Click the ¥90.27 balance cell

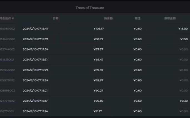tap(98, 91)
